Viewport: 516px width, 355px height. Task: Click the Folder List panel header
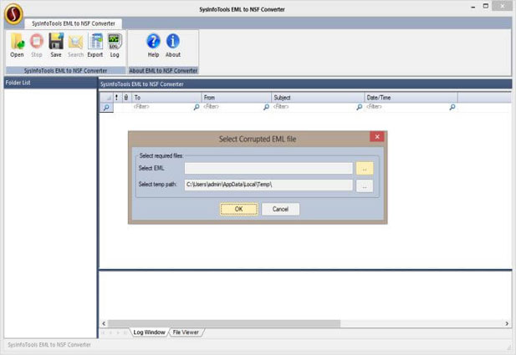(x=50, y=83)
